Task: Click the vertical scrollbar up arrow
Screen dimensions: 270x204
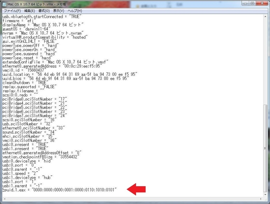Action: [265, 17]
